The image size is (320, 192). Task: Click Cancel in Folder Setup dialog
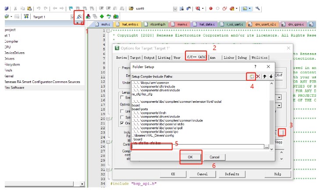pos(214,157)
